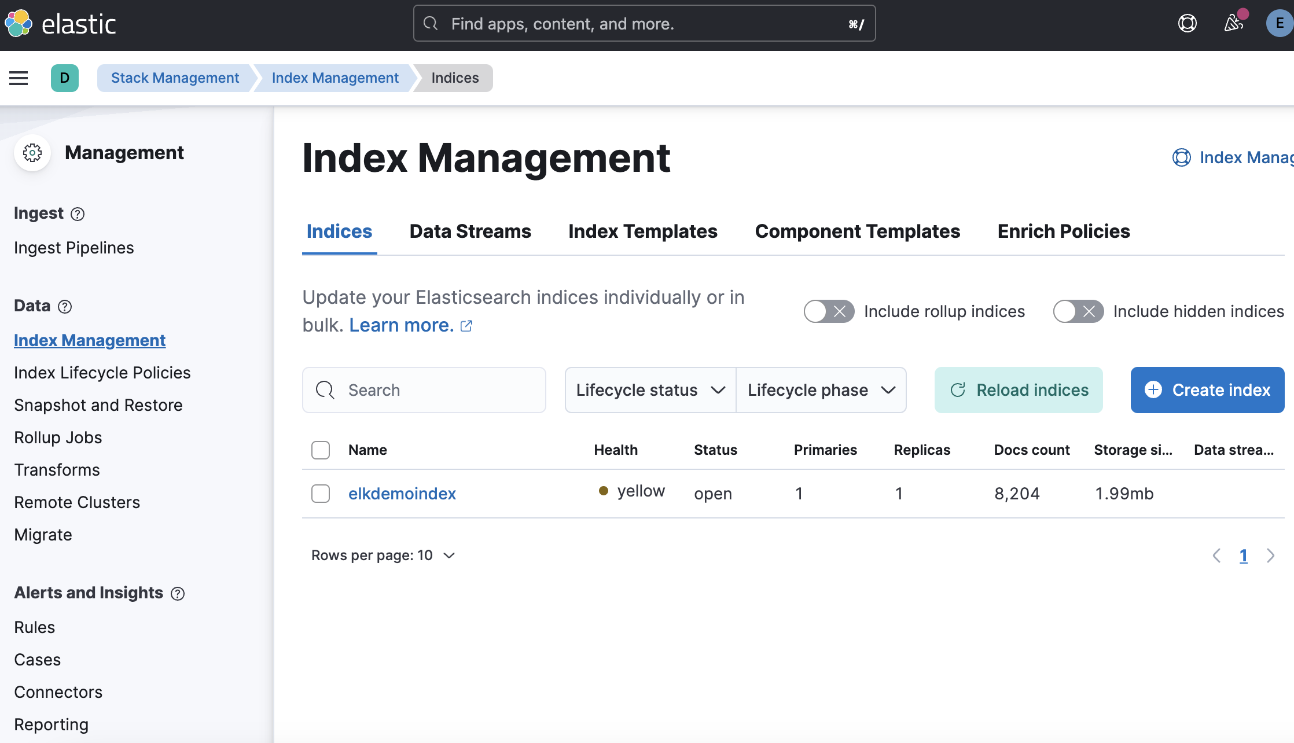Focus the global Find apps search bar
This screenshot has height=743, width=1294.
tap(644, 24)
